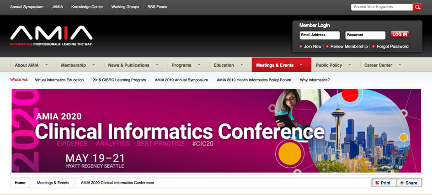Click the Forgot Password link
Image resolution: width=432 pixels, height=195 pixels.
click(x=393, y=47)
